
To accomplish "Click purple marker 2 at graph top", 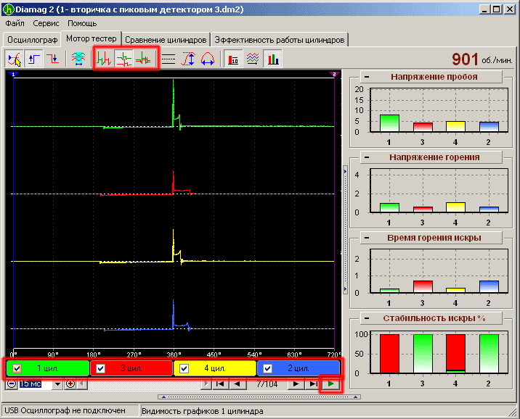I will click(x=334, y=74).
